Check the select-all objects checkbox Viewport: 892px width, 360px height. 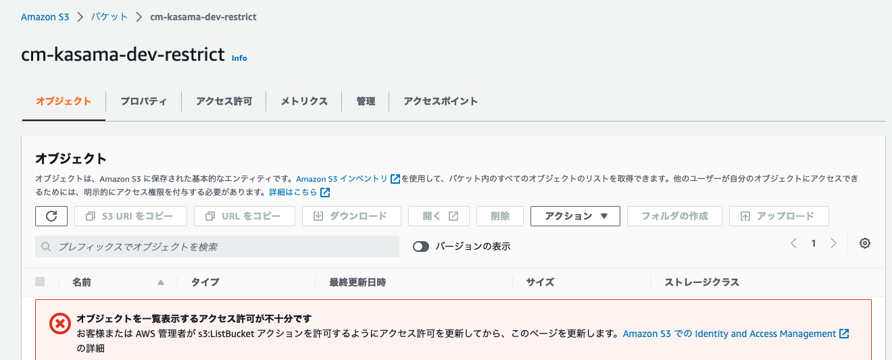pyautogui.click(x=40, y=282)
